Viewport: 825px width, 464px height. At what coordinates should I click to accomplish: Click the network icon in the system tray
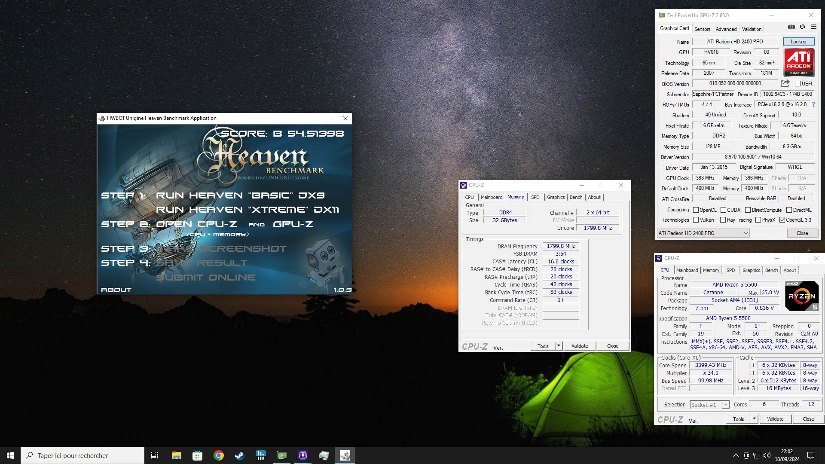click(757, 455)
